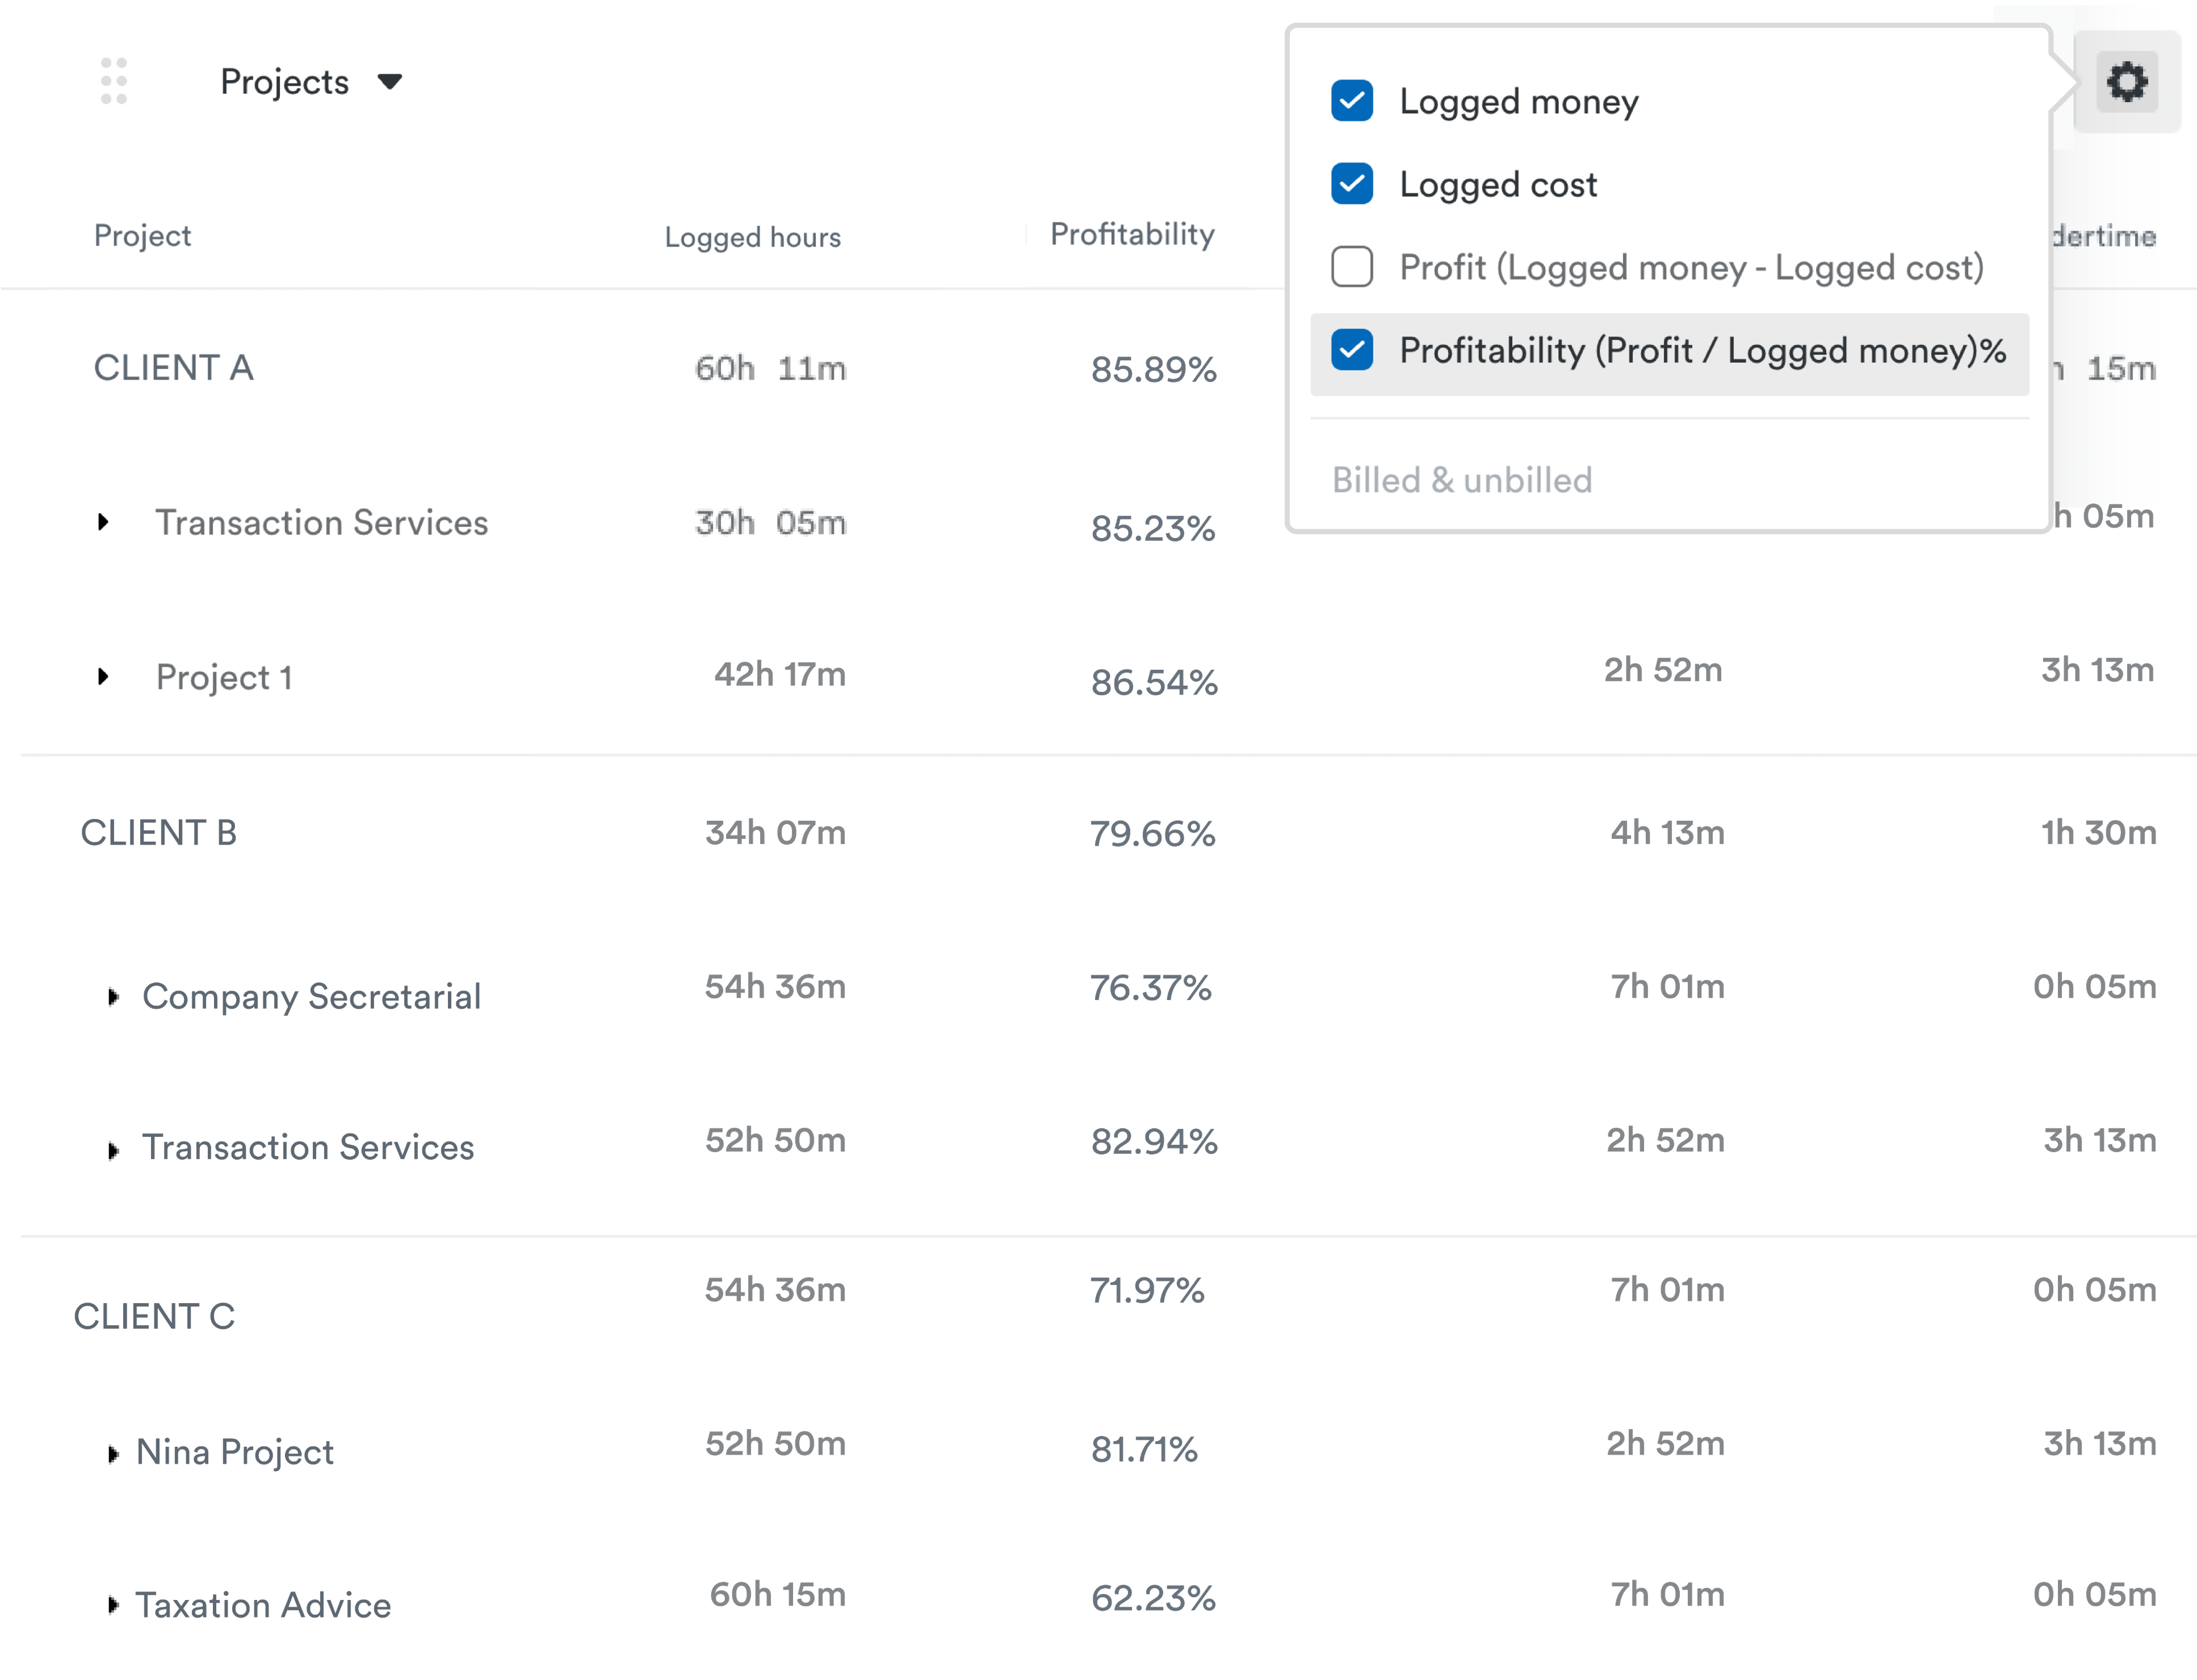Uncheck the Logged money checkbox
This screenshot has width=2197, height=1680.
click(1352, 101)
